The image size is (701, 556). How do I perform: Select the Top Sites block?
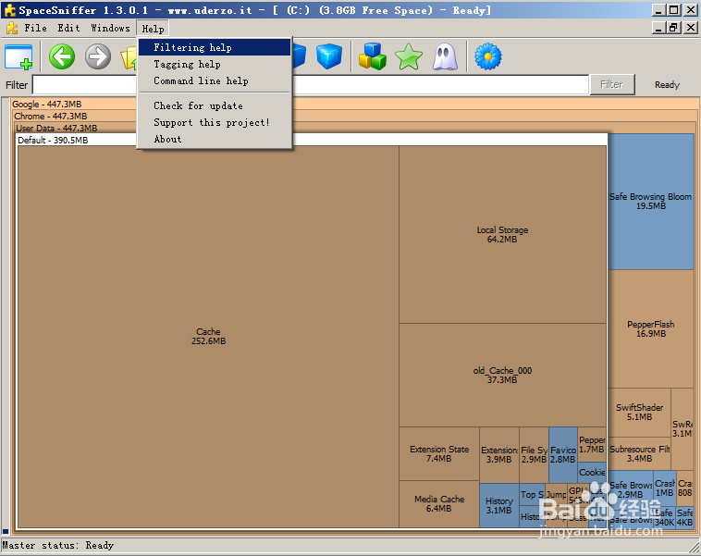(x=532, y=495)
